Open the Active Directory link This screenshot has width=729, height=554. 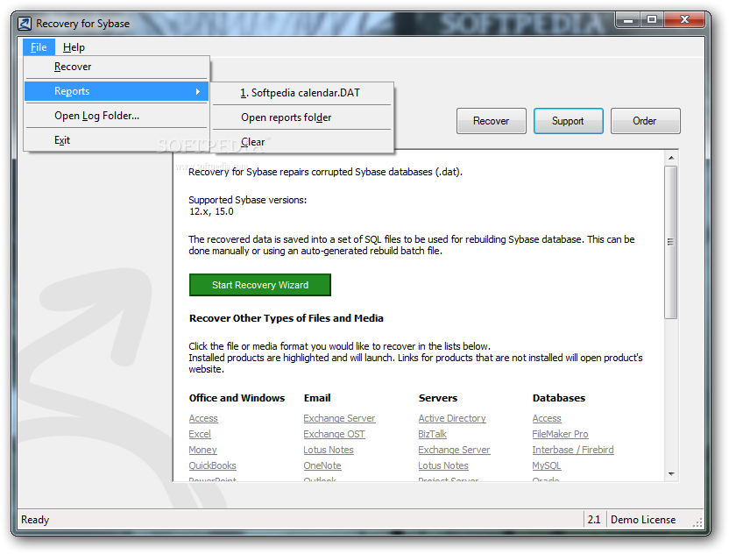(x=452, y=418)
